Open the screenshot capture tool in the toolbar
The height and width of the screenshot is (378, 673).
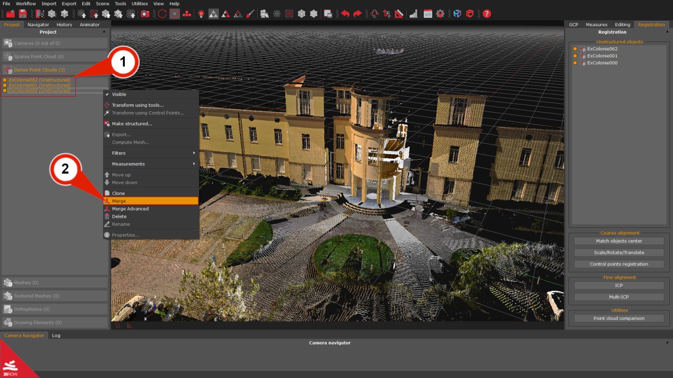point(145,14)
